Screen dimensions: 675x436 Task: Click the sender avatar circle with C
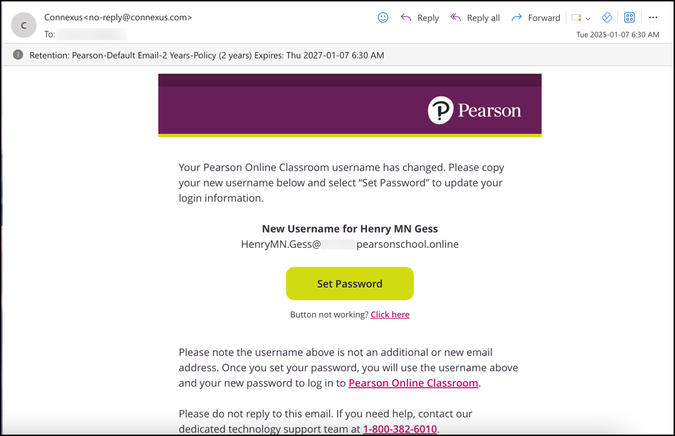tap(24, 26)
